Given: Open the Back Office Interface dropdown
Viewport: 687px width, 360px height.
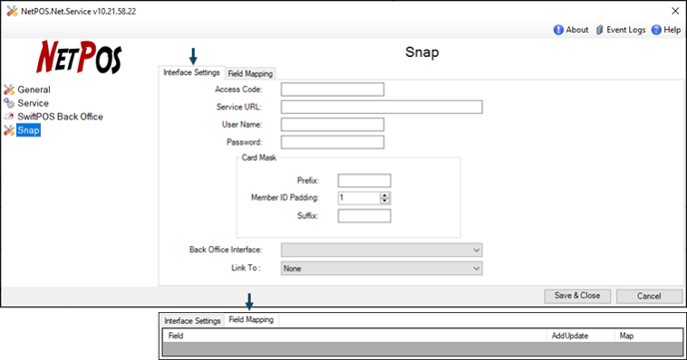Looking at the screenshot, I should [x=381, y=250].
